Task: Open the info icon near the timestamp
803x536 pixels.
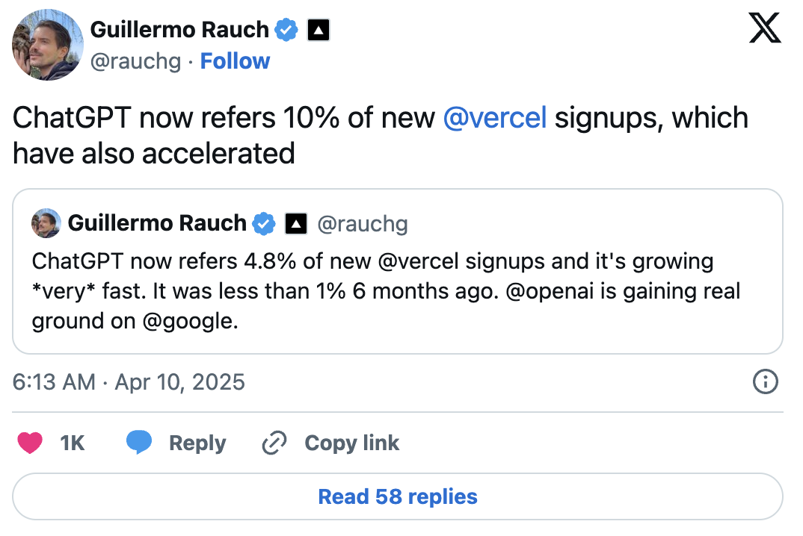Action: click(765, 382)
